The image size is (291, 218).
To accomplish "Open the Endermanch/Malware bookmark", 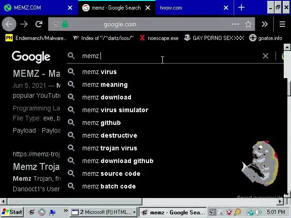I will click(36, 38).
